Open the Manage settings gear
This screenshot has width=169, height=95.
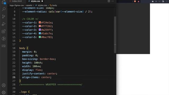point(4,93)
